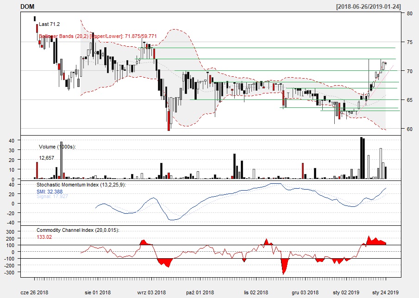Click the price axis label 65
This screenshot has width=419, height=298.
(410, 100)
